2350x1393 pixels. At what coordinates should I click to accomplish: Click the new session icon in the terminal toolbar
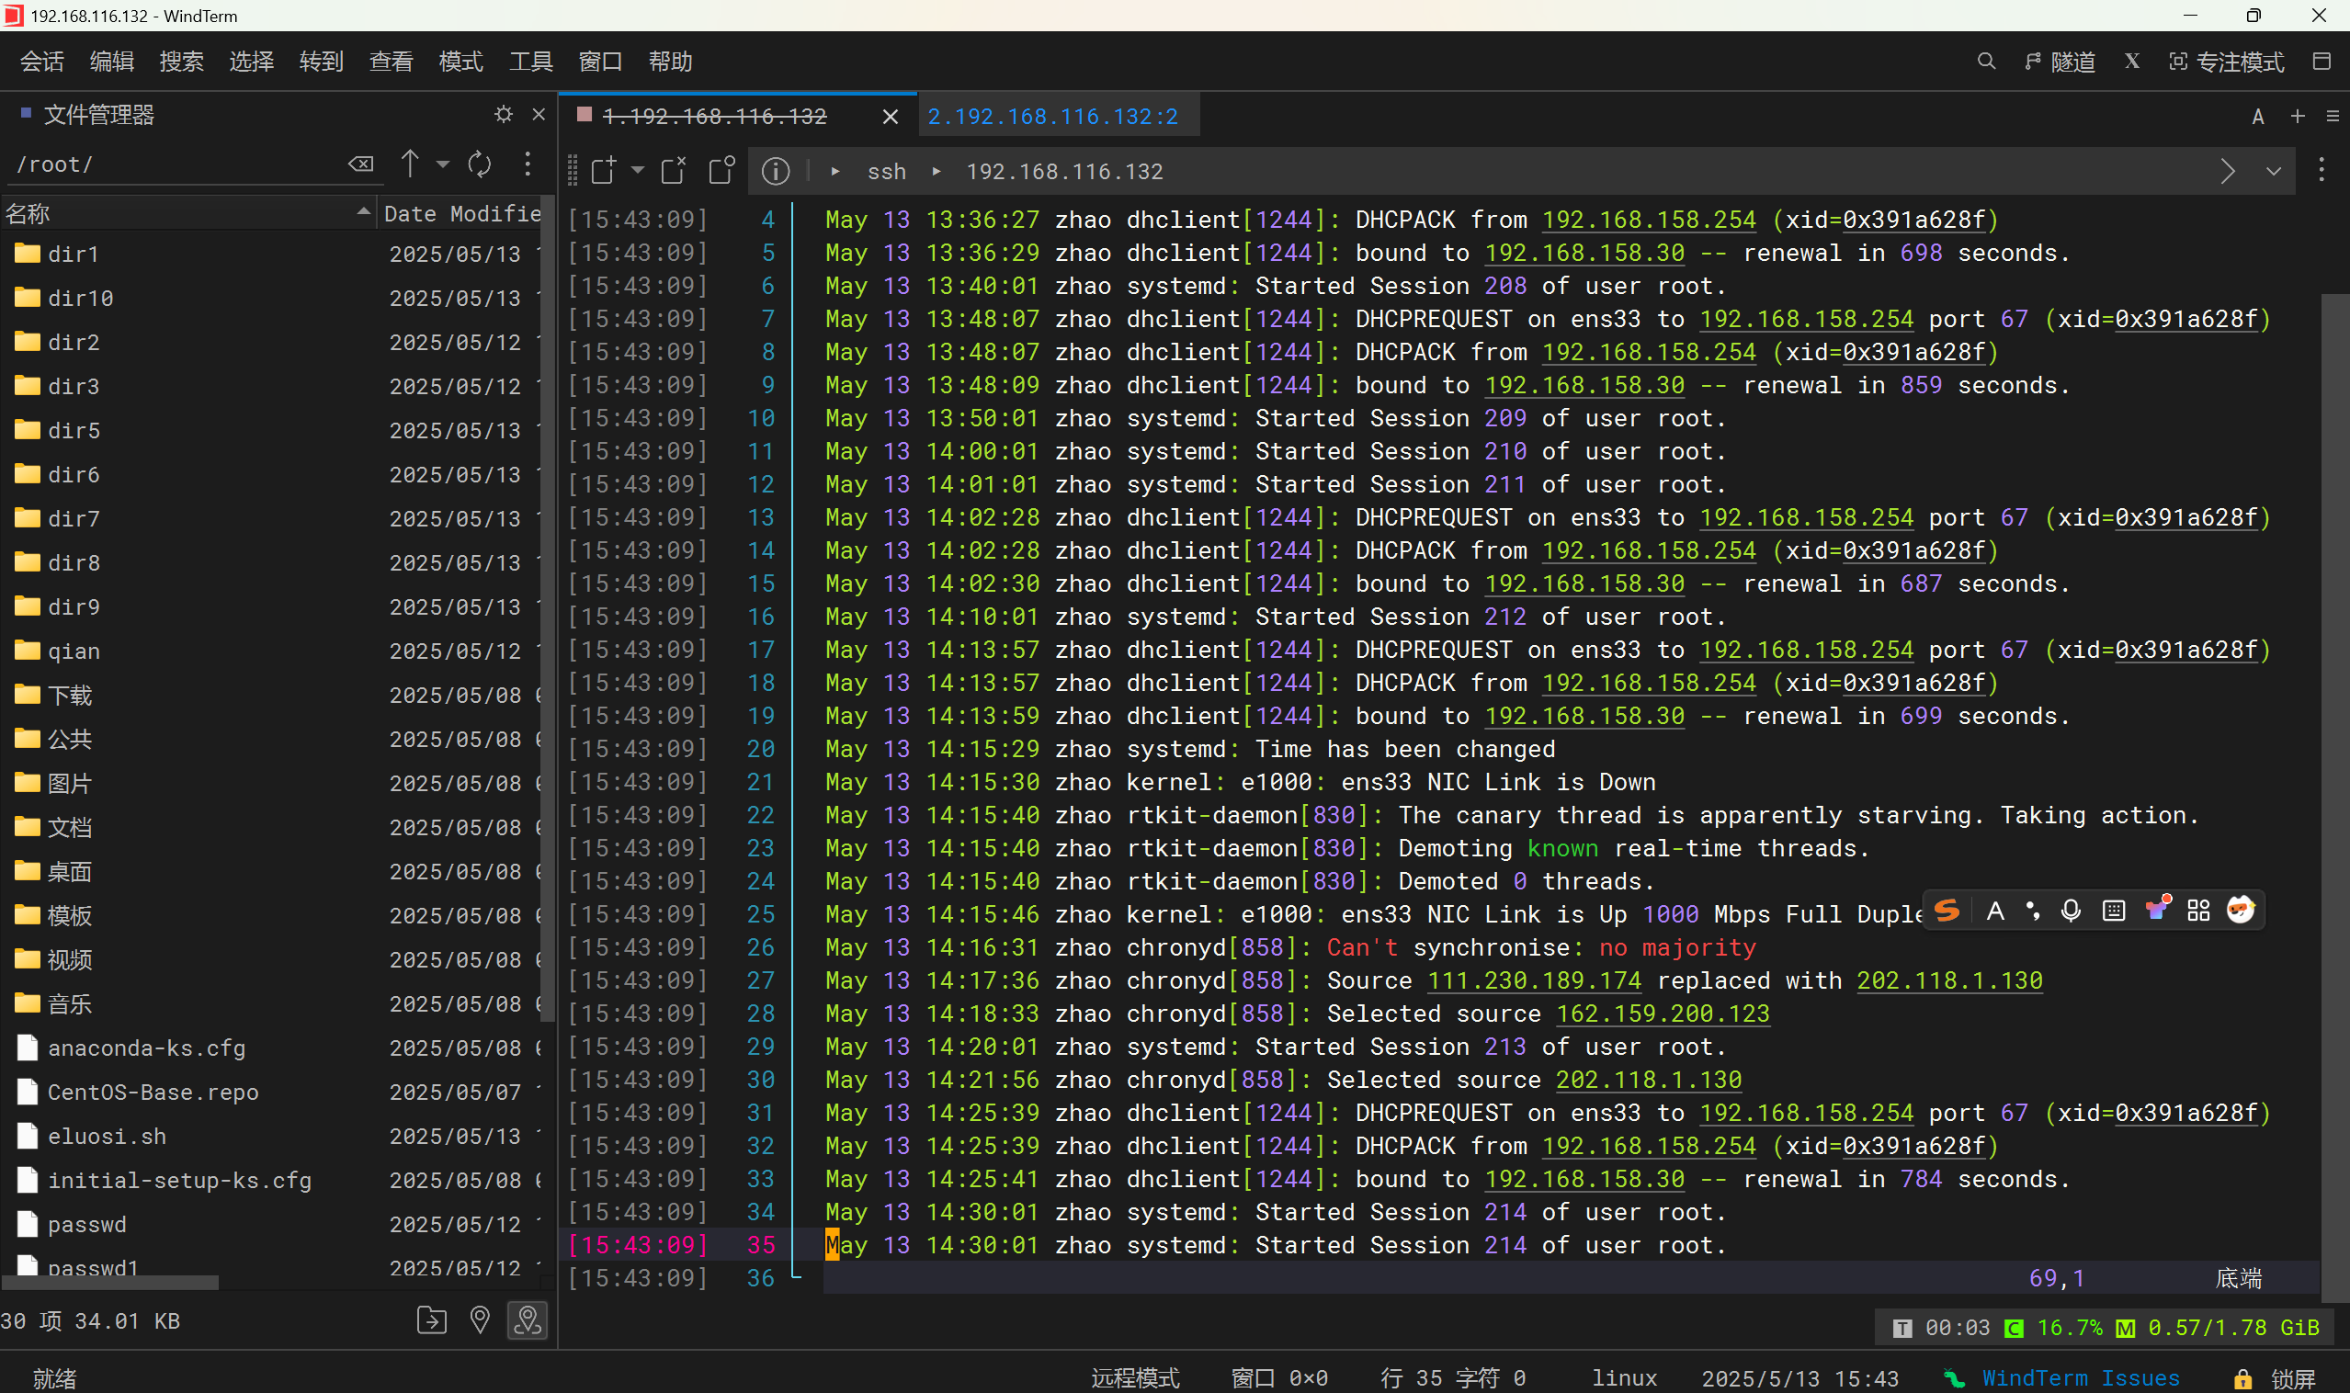tap(604, 171)
